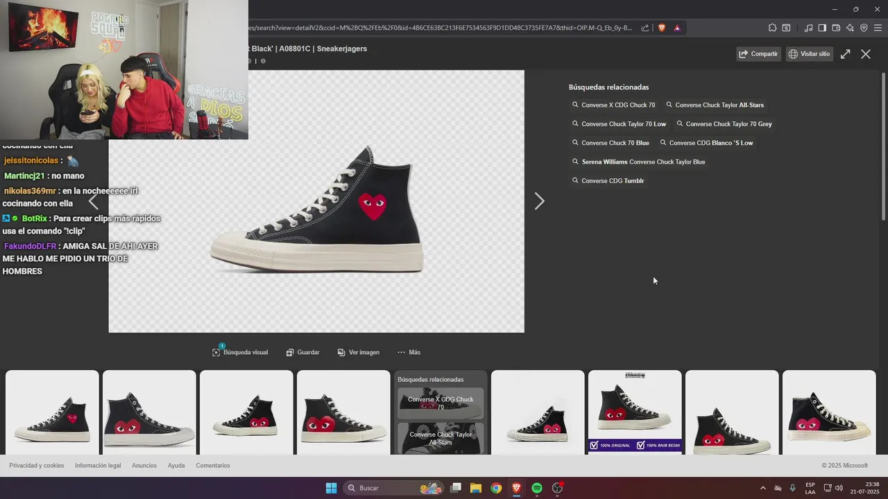Image resolution: width=888 pixels, height=499 pixels.
Task: Click Ver imagen button
Action: (x=359, y=352)
